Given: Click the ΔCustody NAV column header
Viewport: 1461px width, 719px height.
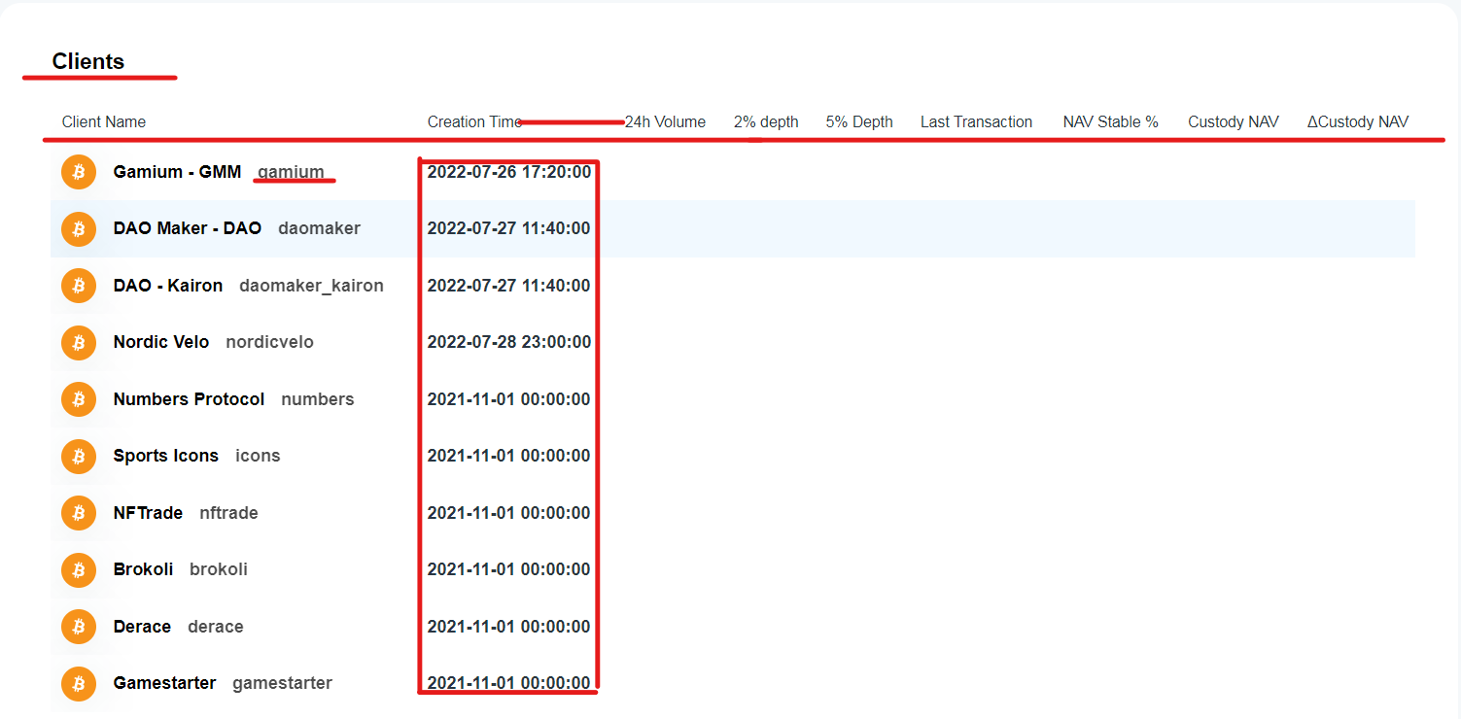Looking at the screenshot, I should coord(1358,121).
